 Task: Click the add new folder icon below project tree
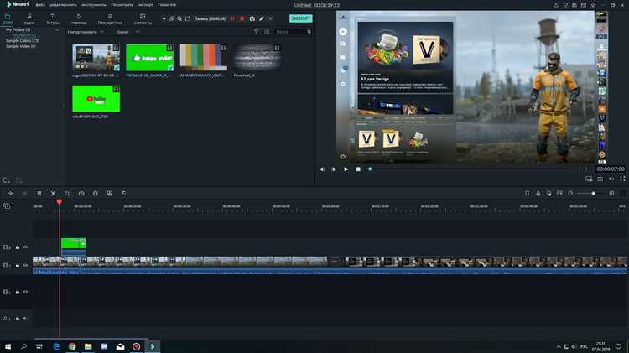pos(7,180)
